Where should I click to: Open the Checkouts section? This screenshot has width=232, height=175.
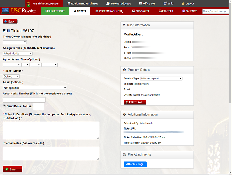point(140,11)
